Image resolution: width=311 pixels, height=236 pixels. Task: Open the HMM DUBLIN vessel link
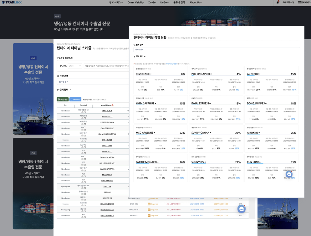pos(107,111)
